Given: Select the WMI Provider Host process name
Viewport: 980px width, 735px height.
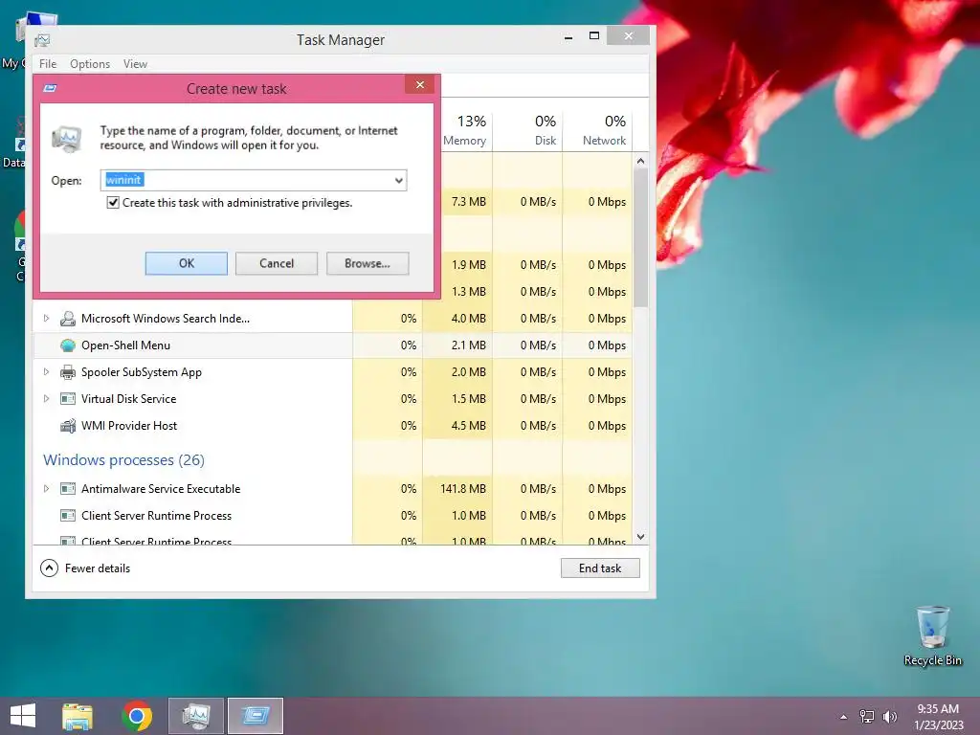Looking at the screenshot, I should 129,426.
